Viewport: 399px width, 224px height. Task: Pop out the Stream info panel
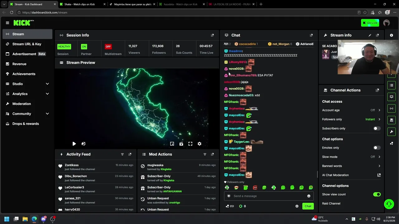377,35
